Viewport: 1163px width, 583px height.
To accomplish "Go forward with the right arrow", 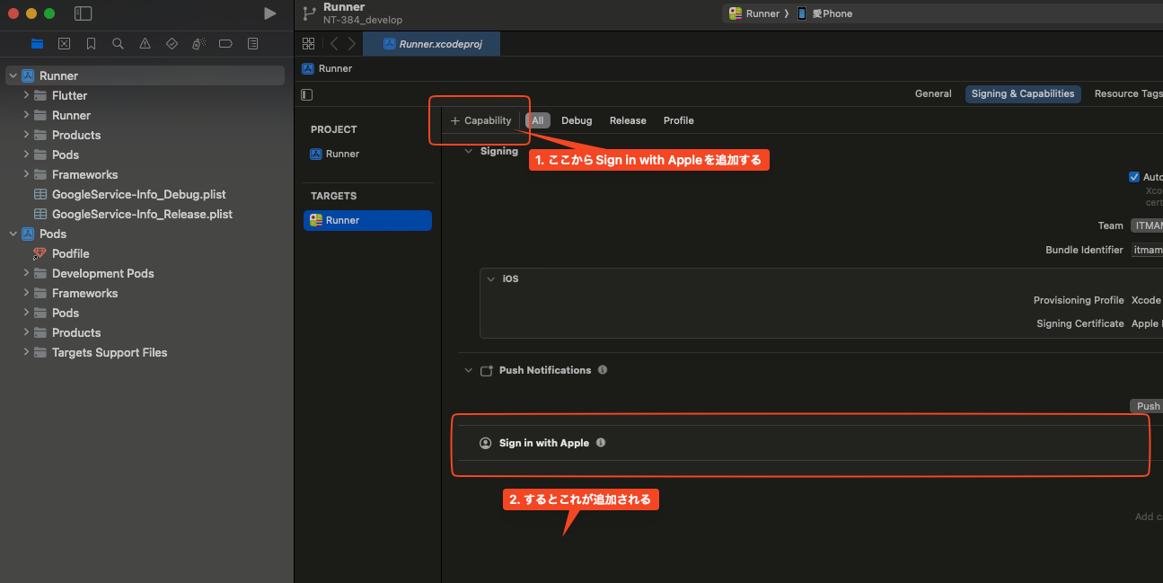I will coord(351,43).
